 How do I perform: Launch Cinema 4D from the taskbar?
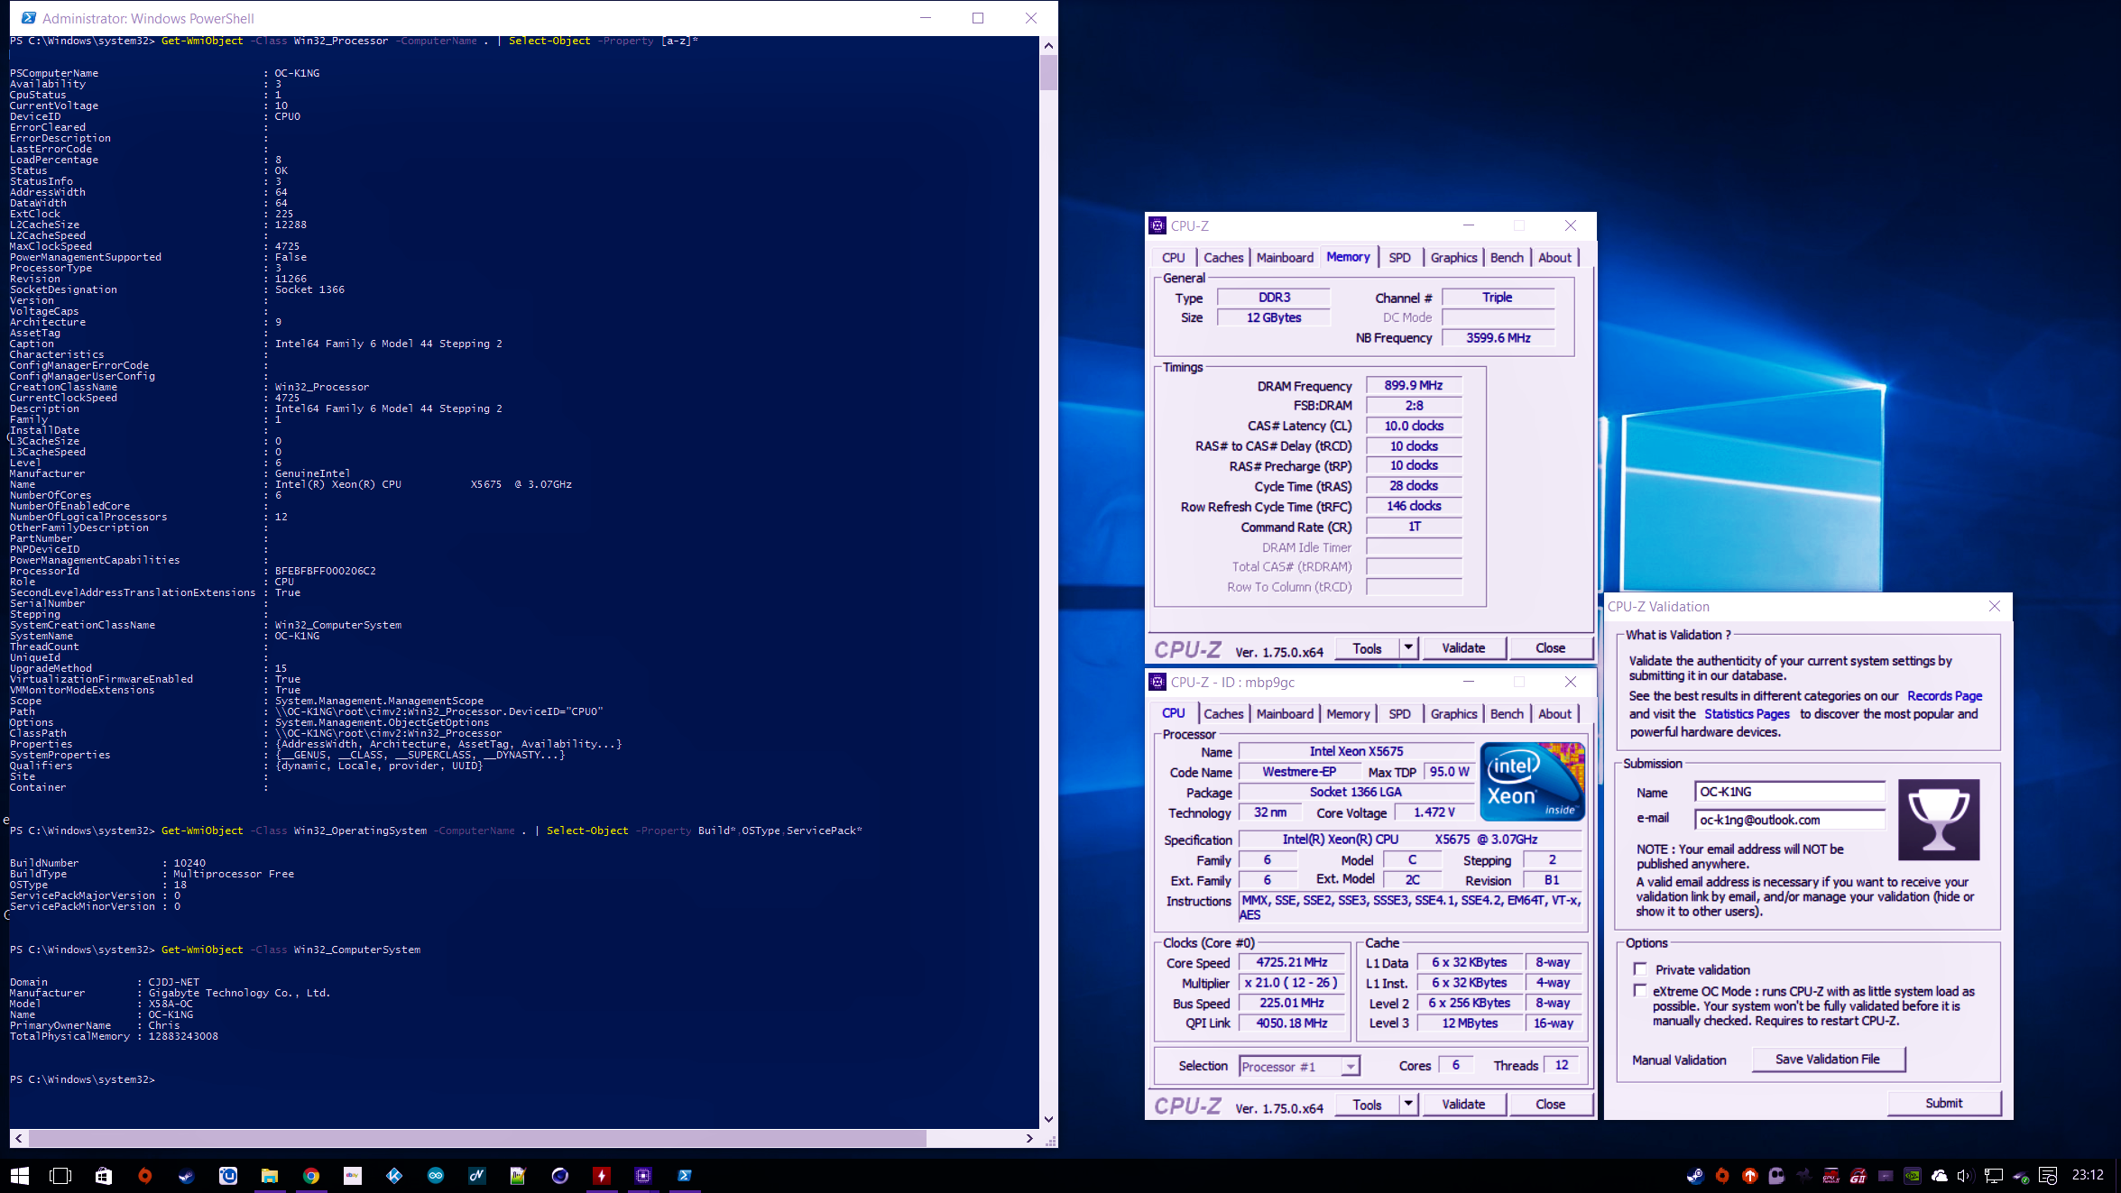pyautogui.click(x=560, y=1175)
